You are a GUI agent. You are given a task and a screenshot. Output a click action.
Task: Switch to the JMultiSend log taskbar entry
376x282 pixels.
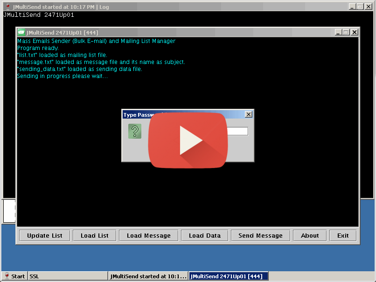pos(148,276)
